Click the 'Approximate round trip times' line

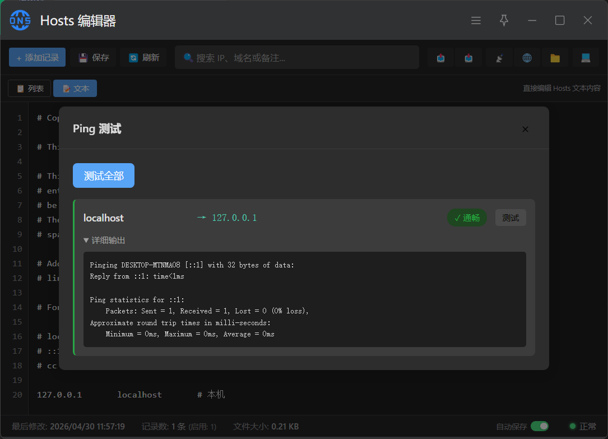(x=180, y=322)
